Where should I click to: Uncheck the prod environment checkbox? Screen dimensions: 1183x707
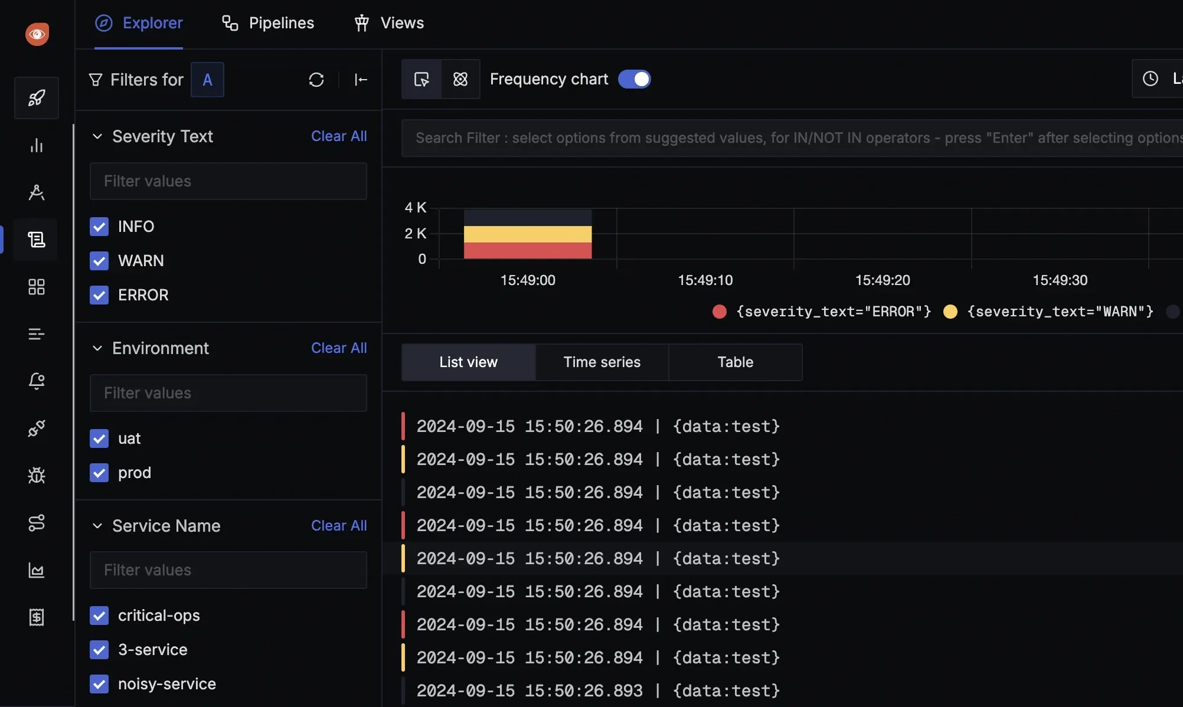(99, 472)
